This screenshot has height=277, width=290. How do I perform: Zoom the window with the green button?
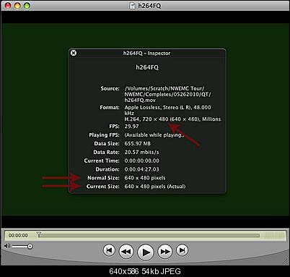(x=27, y=5)
